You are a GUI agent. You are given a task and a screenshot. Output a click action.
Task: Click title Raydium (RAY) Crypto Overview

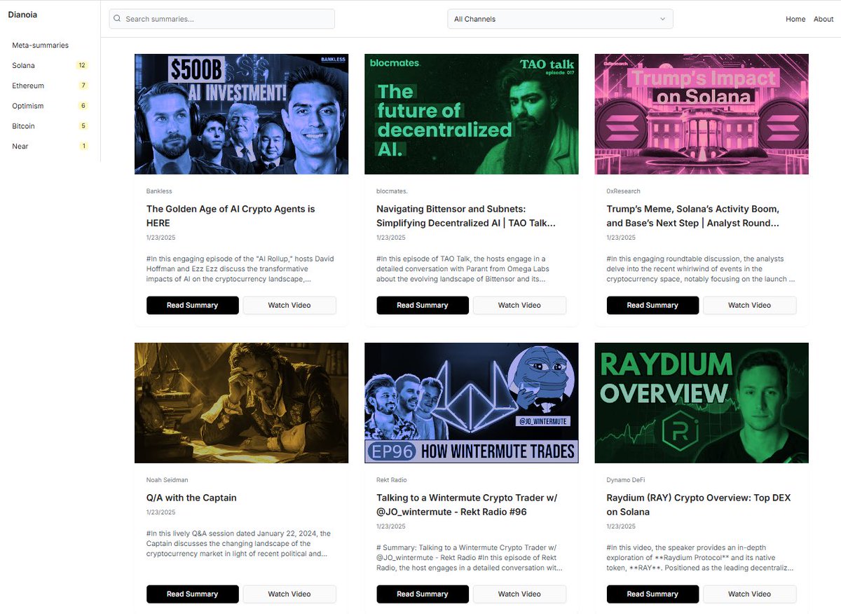(x=699, y=505)
